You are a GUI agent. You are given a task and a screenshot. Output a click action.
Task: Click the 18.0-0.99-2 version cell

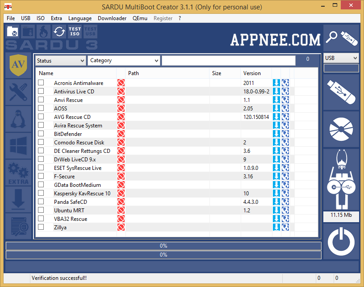[256, 92]
